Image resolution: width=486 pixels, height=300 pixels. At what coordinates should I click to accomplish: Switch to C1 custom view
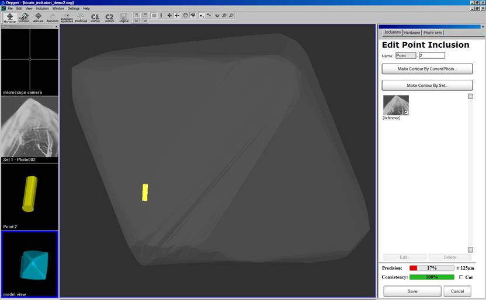coord(95,17)
